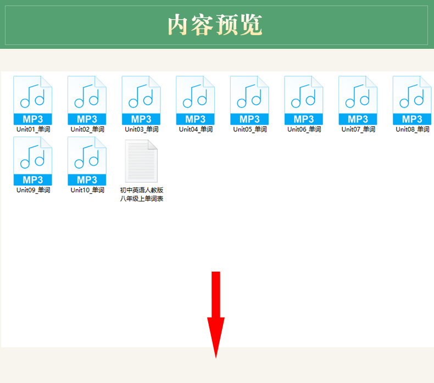Click the file name text Unit10_单词
The image size is (434, 383).
87,190
